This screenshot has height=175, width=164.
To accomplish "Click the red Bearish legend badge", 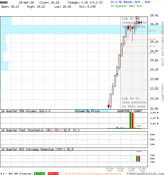I will coord(53,174).
